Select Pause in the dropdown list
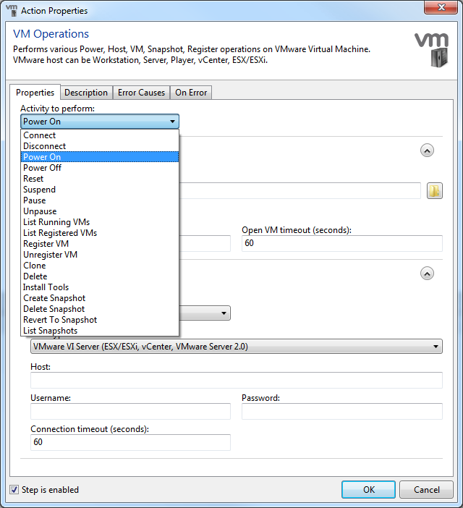The height and width of the screenshot is (508, 463). point(100,200)
